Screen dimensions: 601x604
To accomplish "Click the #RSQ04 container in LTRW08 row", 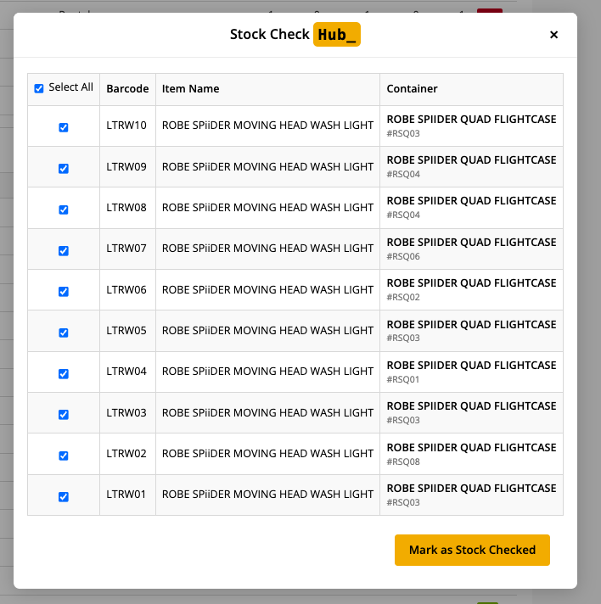I will pos(403,215).
